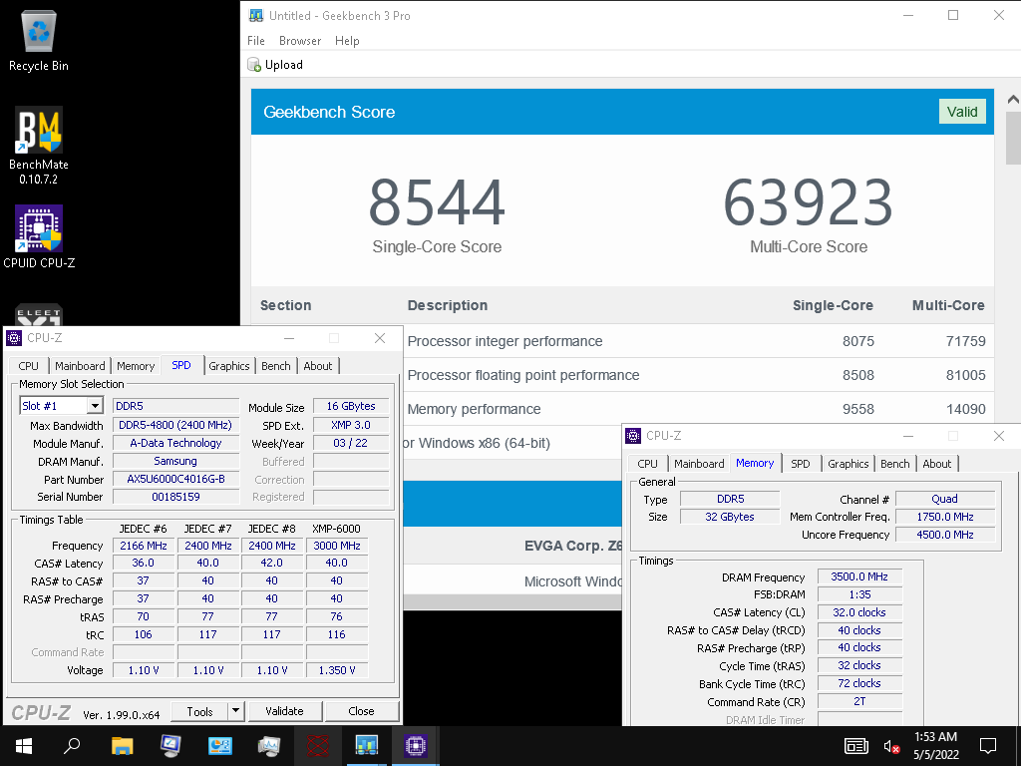Switch to CPU tab in SPD CPU-Z window

[29, 366]
